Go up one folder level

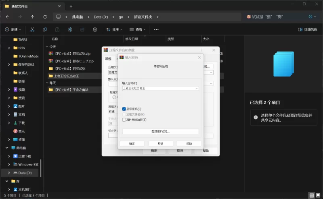tap(32, 17)
